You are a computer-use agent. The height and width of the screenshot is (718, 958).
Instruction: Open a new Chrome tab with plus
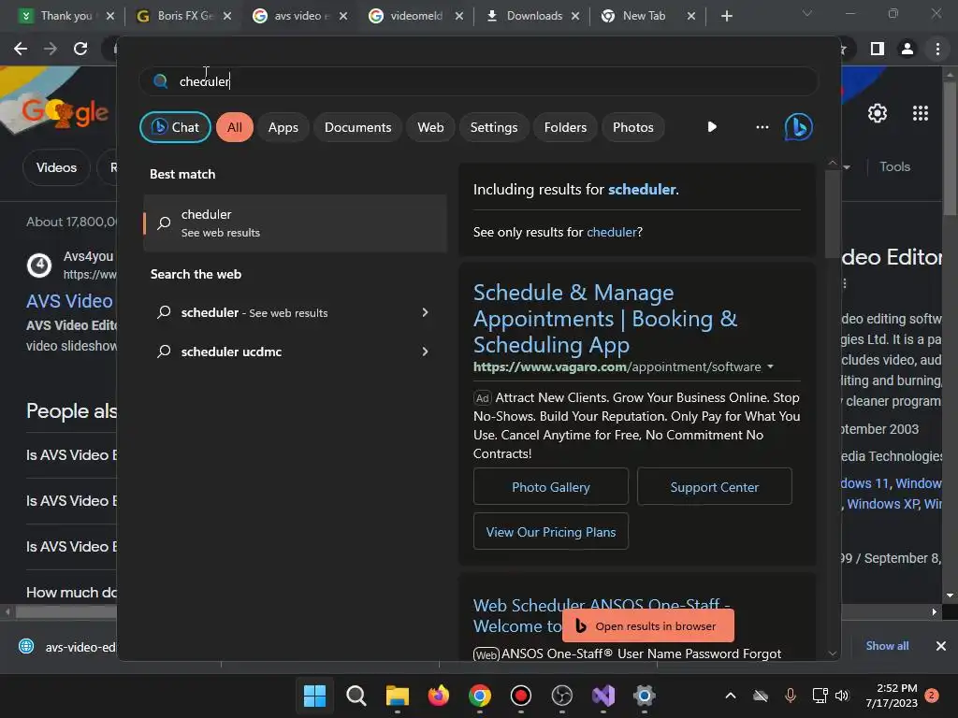pyautogui.click(x=726, y=16)
